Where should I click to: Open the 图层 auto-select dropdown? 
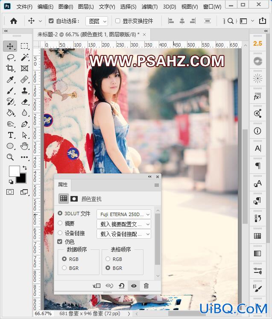(x=97, y=21)
